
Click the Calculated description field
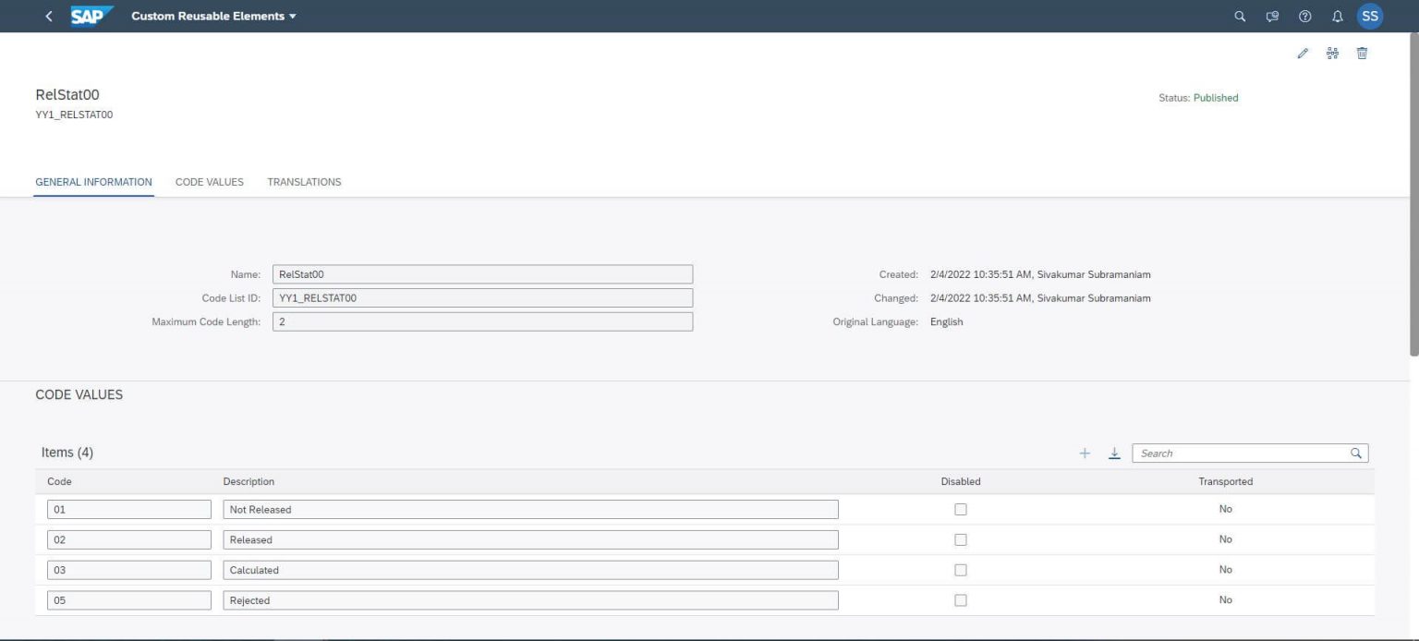click(530, 570)
